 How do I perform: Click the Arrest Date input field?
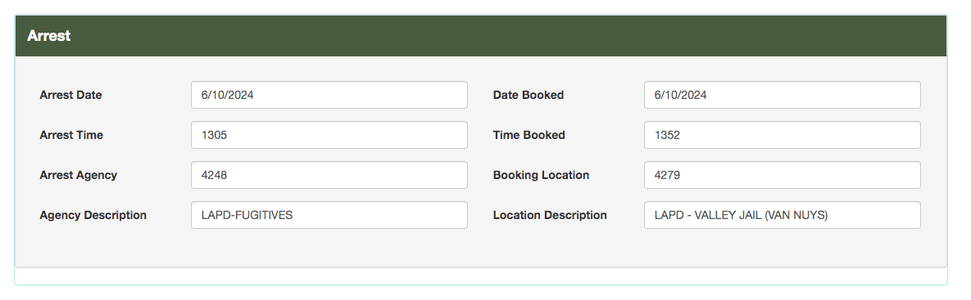pos(329,95)
